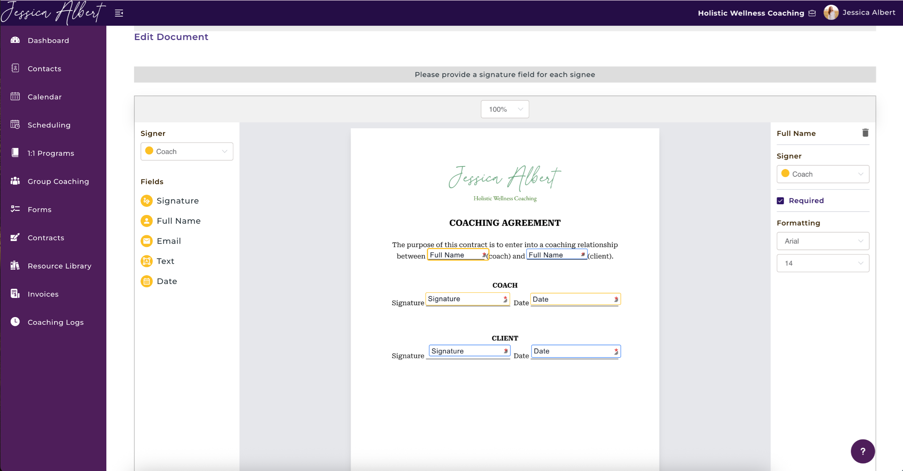The width and height of the screenshot is (903, 471).
Task: Open the help question mark button
Action: 862,452
